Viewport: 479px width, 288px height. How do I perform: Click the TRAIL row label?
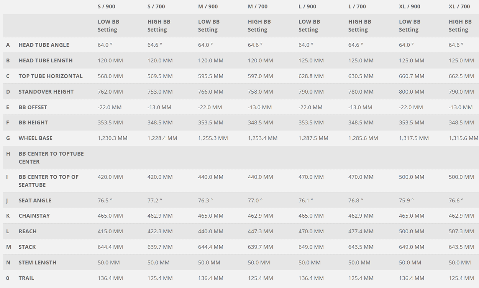[x=26, y=278]
